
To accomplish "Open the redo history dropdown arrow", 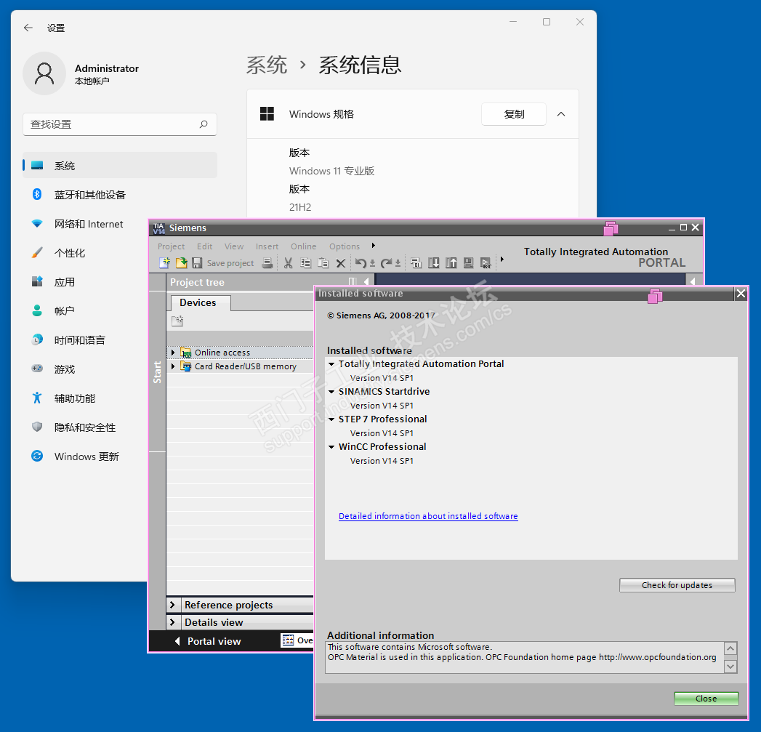I will pyautogui.click(x=398, y=263).
